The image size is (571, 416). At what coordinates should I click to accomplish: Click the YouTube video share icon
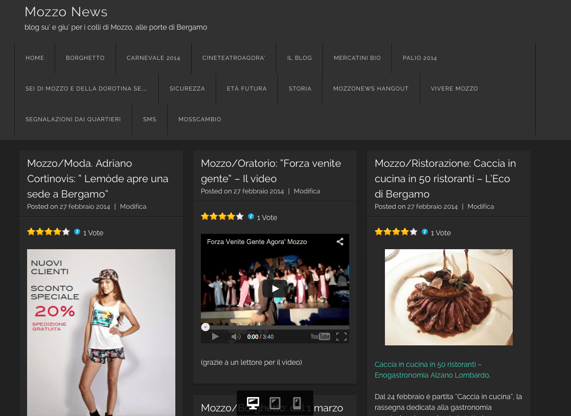pyautogui.click(x=340, y=242)
